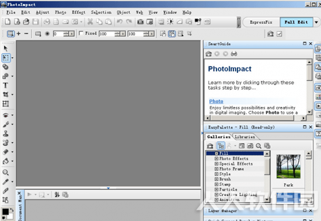321x221 pixels.
Task: Open the Effect menu
Action: (x=79, y=12)
